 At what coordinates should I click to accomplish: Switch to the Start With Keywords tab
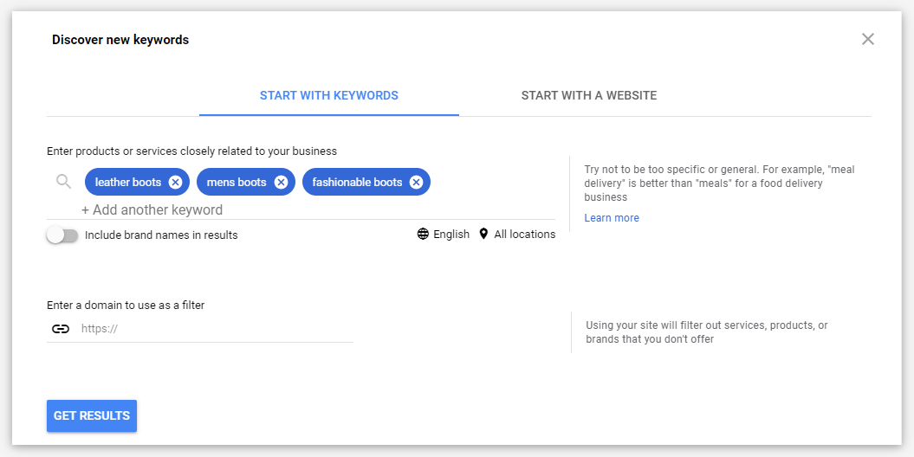click(329, 95)
